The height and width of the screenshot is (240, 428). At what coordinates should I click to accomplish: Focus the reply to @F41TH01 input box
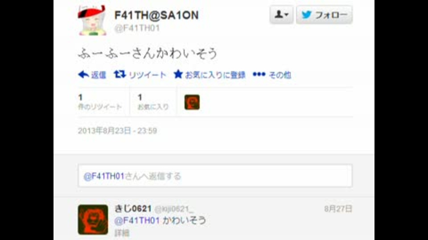coord(215,176)
